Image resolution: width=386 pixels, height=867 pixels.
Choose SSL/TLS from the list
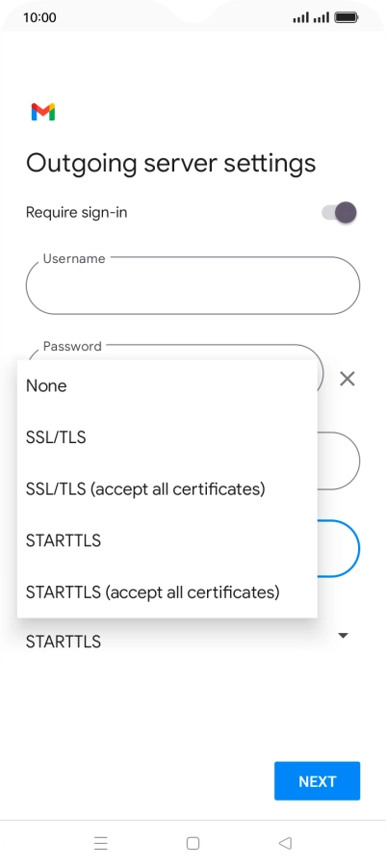click(x=167, y=437)
